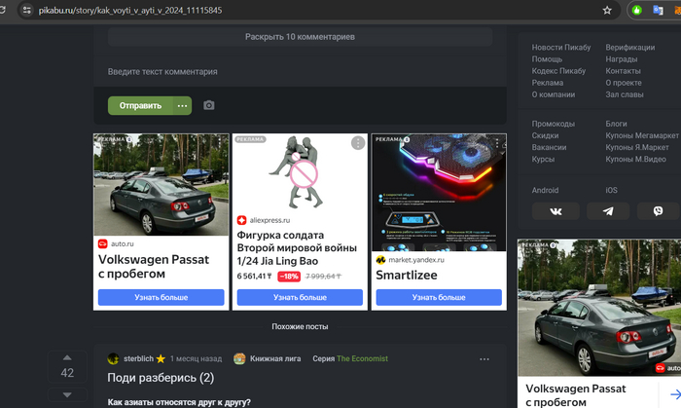Image resolution: width=681 pixels, height=408 pixels.
Task: Open the Помощь link in sidebar
Action: [547, 59]
